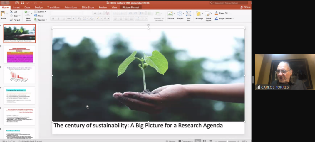Click in the Search in Presentation field
This screenshot has width=315, height=142.
pyautogui.click(x=229, y=3)
